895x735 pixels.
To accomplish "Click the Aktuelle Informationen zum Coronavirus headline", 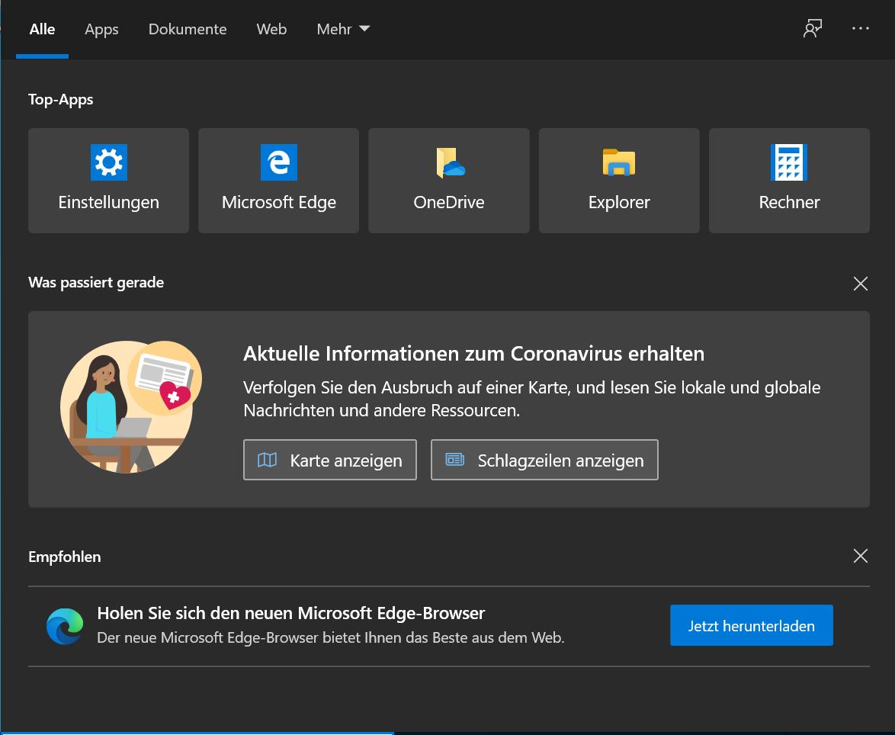I will [x=473, y=354].
